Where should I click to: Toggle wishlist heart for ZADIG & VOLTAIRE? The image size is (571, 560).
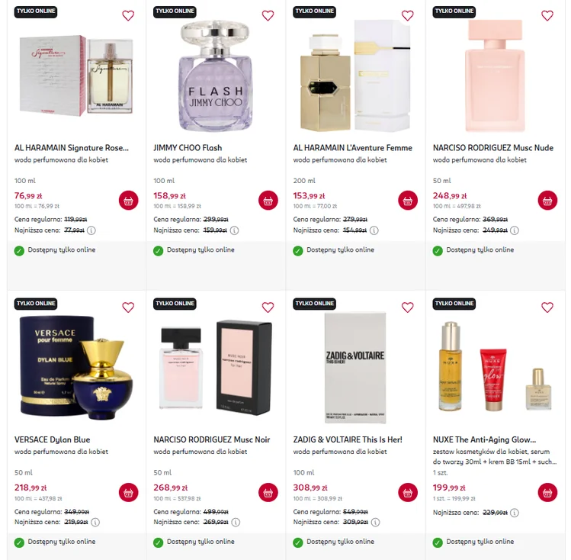(x=408, y=307)
